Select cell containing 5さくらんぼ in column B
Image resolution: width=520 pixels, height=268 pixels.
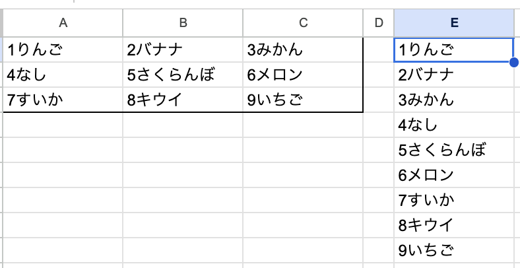[183, 75]
